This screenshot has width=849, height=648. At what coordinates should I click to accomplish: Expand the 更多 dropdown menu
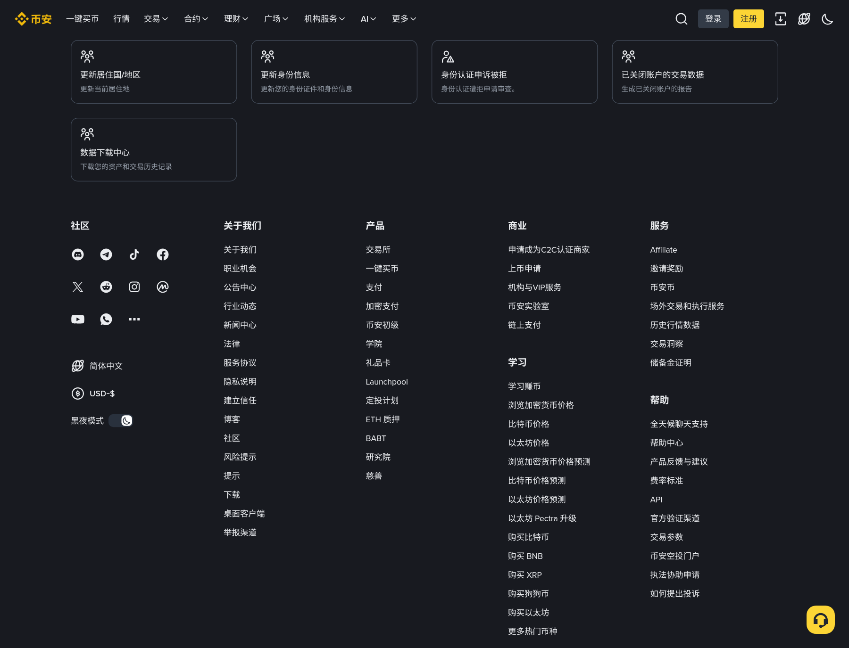click(x=404, y=19)
